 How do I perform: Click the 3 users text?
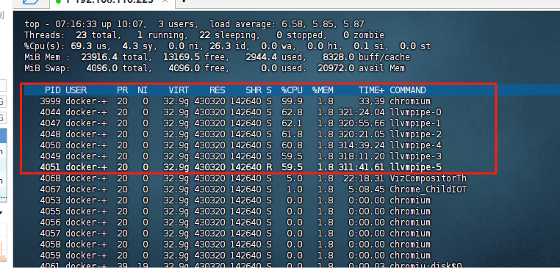pos(178,24)
